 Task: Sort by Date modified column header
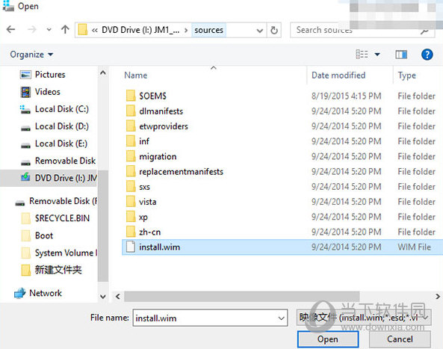tap(338, 75)
